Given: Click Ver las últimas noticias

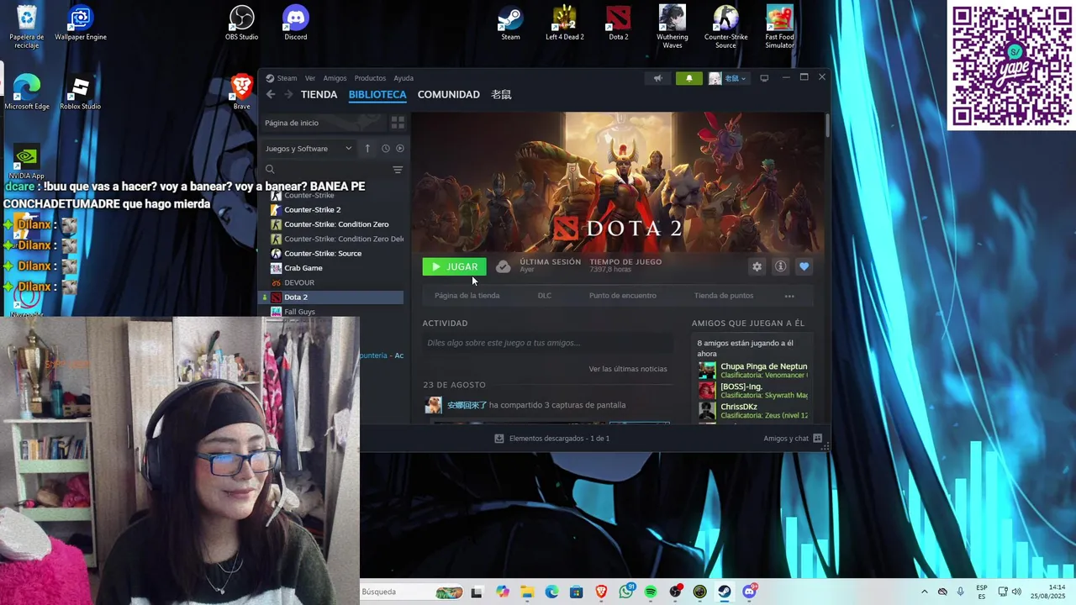Looking at the screenshot, I should point(628,369).
